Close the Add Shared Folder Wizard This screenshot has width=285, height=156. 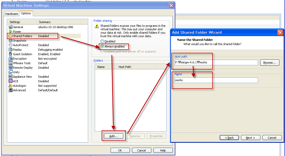[x=280, y=33]
